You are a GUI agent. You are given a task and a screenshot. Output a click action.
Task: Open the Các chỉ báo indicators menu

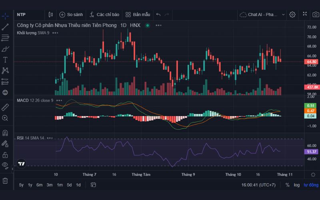[x=104, y=14]
